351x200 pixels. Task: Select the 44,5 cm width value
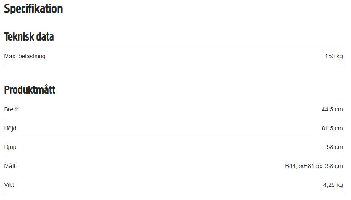pos(332,110)
